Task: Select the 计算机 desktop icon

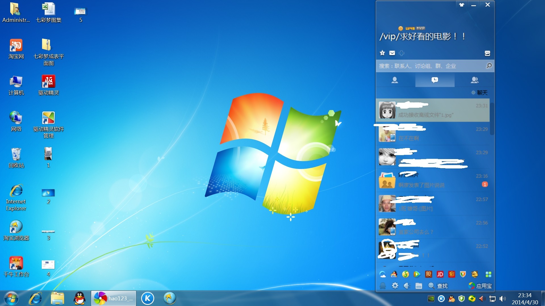Action: click(x=16, y=85)
